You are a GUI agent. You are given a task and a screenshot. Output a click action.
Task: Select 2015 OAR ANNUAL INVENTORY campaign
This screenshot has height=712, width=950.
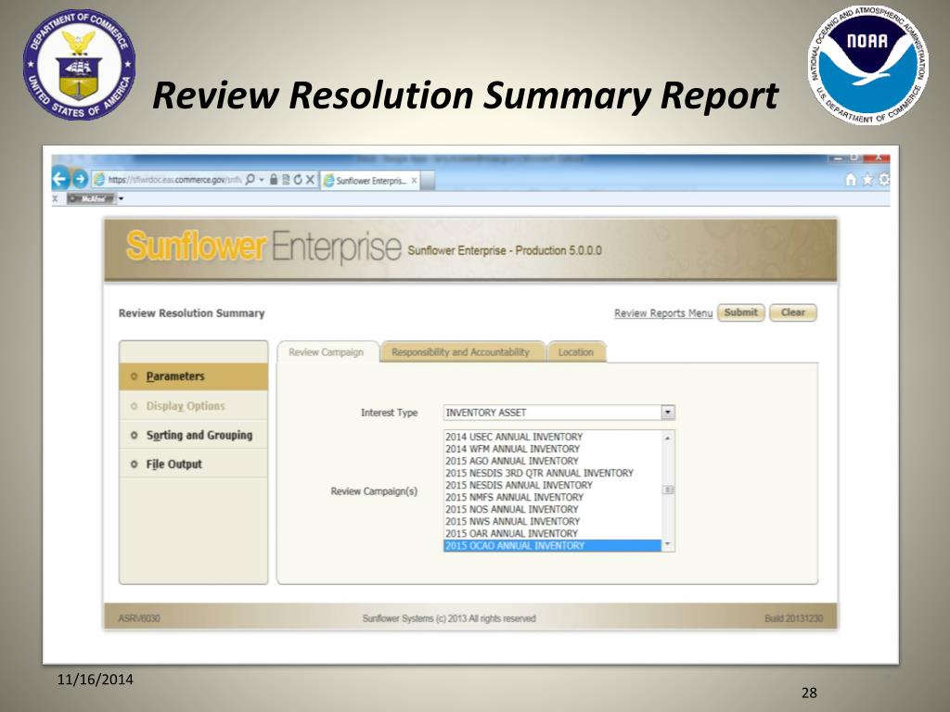[553, 533]
